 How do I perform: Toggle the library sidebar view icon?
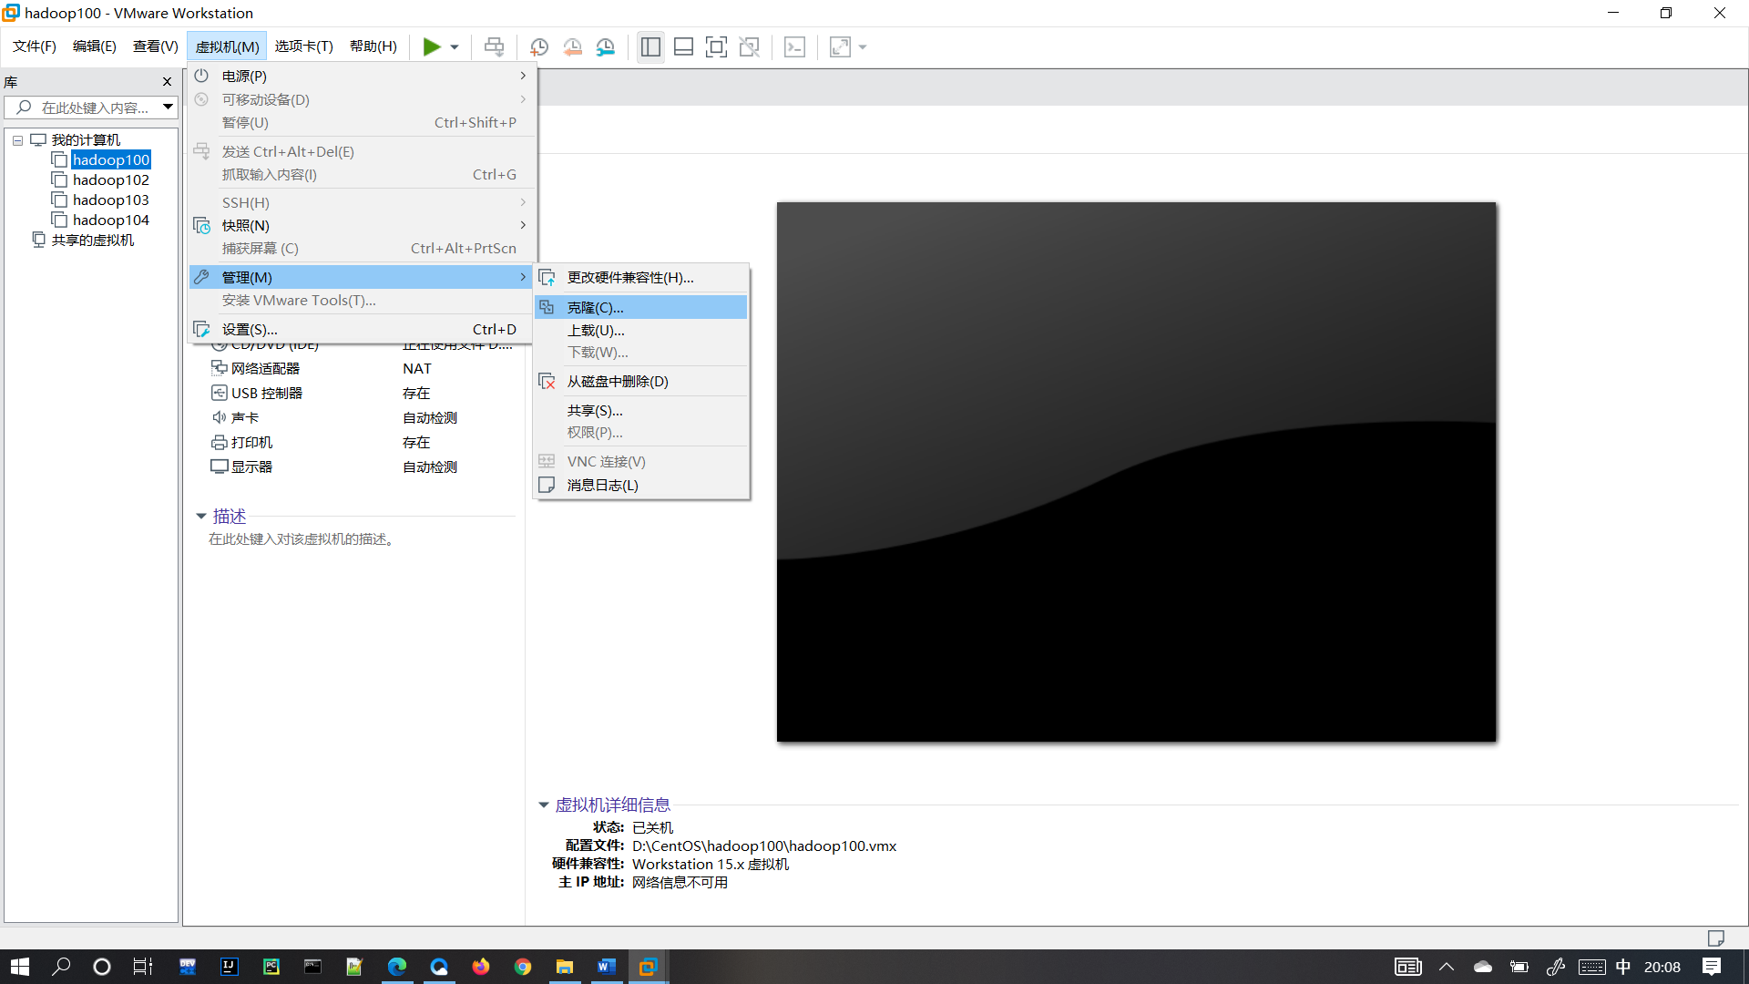tap(650, 47)
